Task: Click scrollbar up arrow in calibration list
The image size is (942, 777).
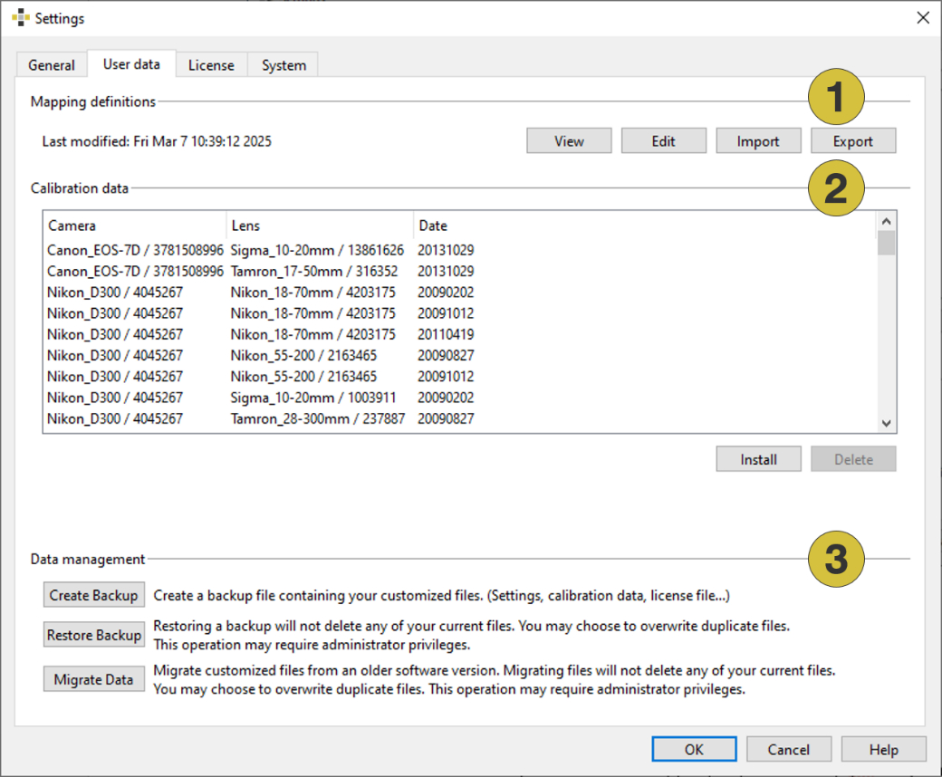Action: 886,221
